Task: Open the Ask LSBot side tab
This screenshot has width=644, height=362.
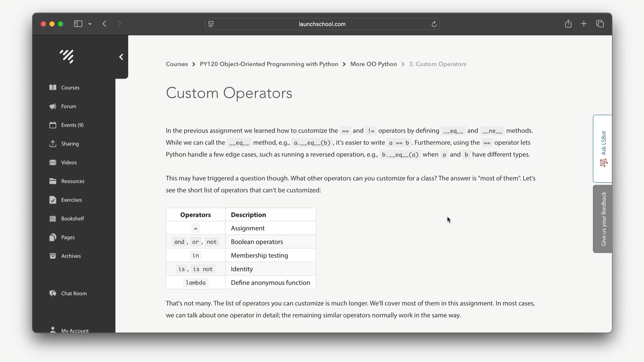Action: point(603,149)
